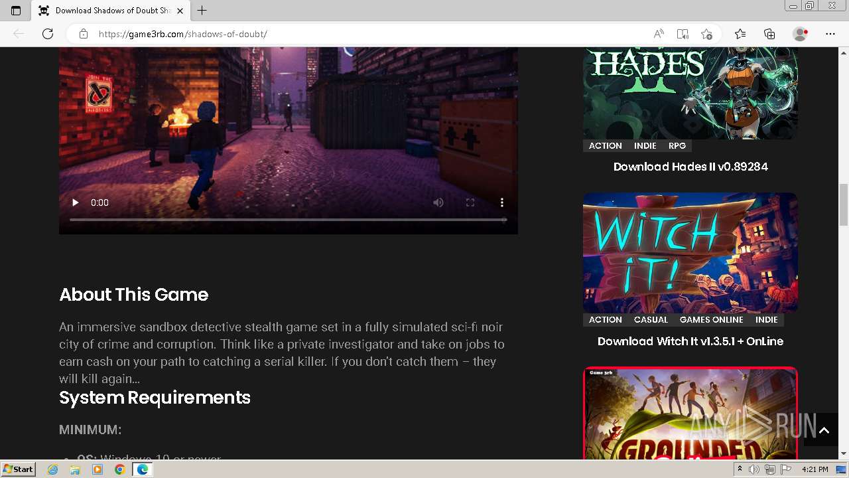The height and width of the screenshot is (478, 849).
Task: Click the address bar URL
Action: [182, 34]
